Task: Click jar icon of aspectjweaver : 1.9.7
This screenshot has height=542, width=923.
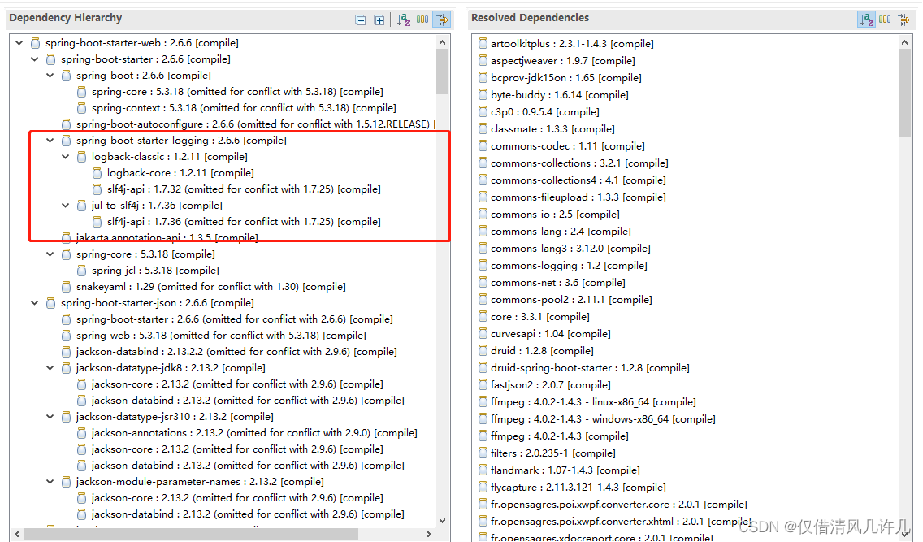Action: click(x=483, y=61)
